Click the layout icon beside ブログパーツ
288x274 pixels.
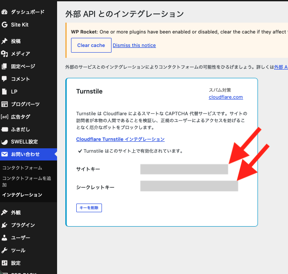tap(4, 104)
